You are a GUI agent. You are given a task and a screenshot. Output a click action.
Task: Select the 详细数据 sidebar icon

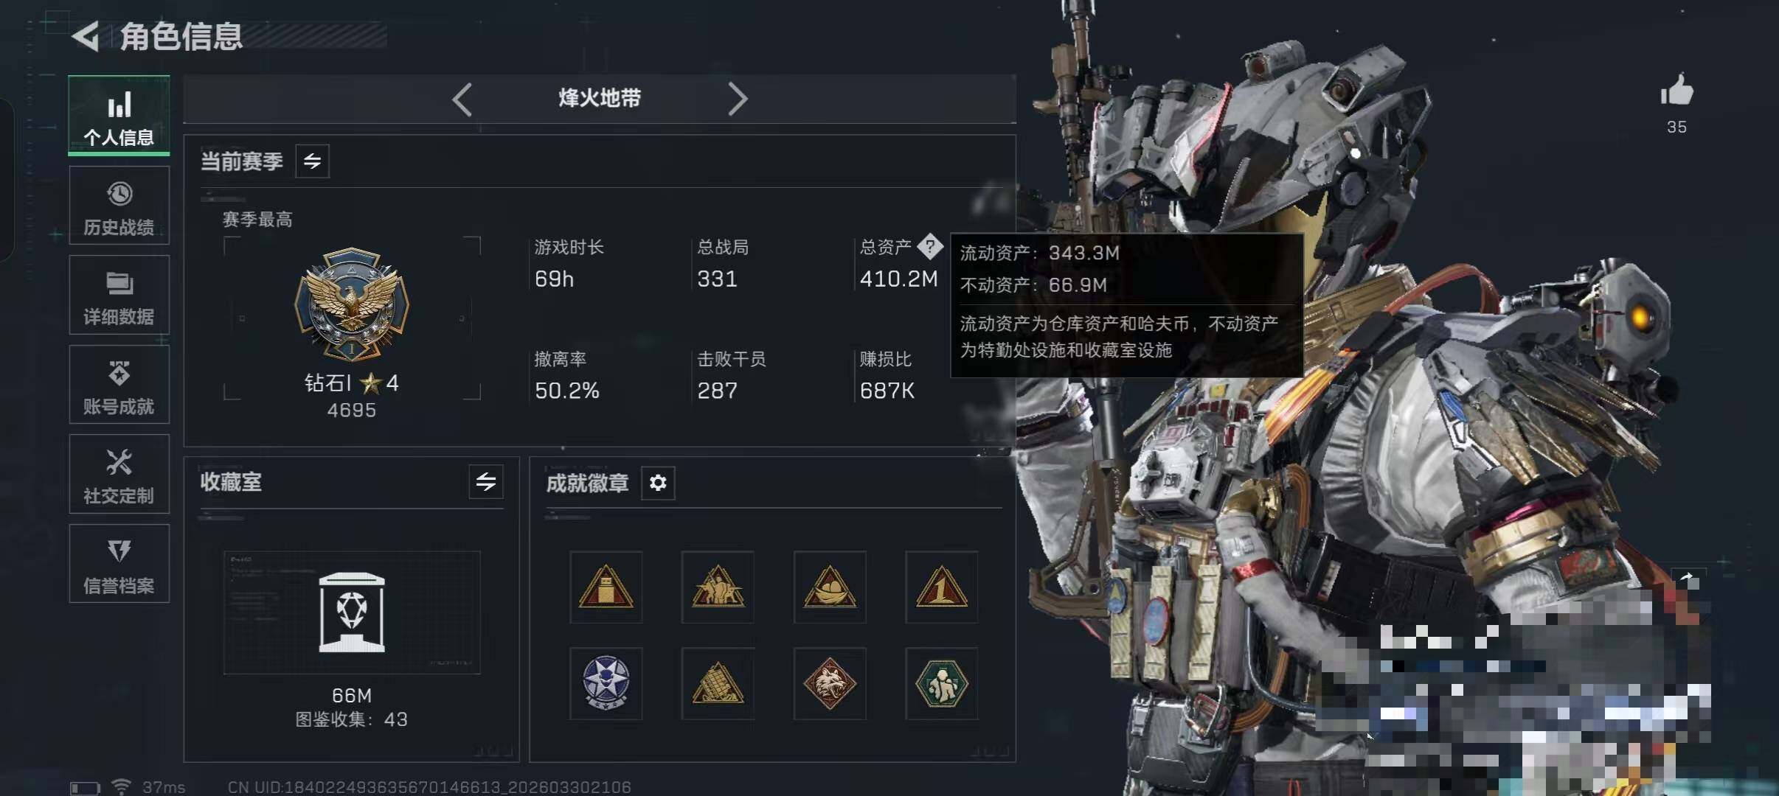pos(119,295)
